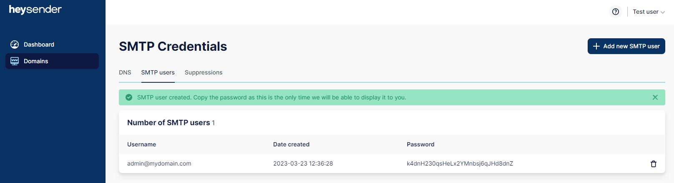Select the SMTP users tab

158,72
